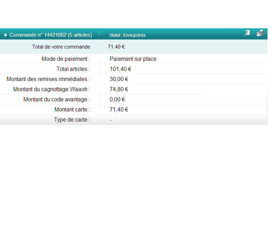Click the 74,80 € cagnottage amount
This screenshot has width=271, height=225.
[x=119, y=89]
